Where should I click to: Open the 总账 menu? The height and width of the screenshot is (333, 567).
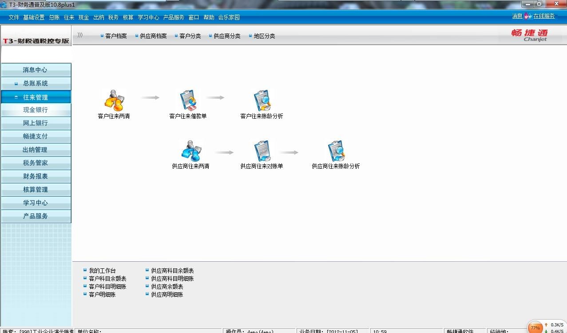click(x=54, y=17)
